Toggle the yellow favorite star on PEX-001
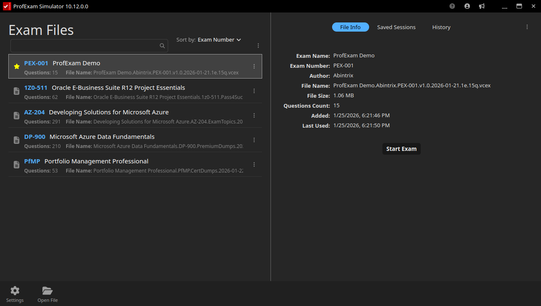 tap(17, 67)
